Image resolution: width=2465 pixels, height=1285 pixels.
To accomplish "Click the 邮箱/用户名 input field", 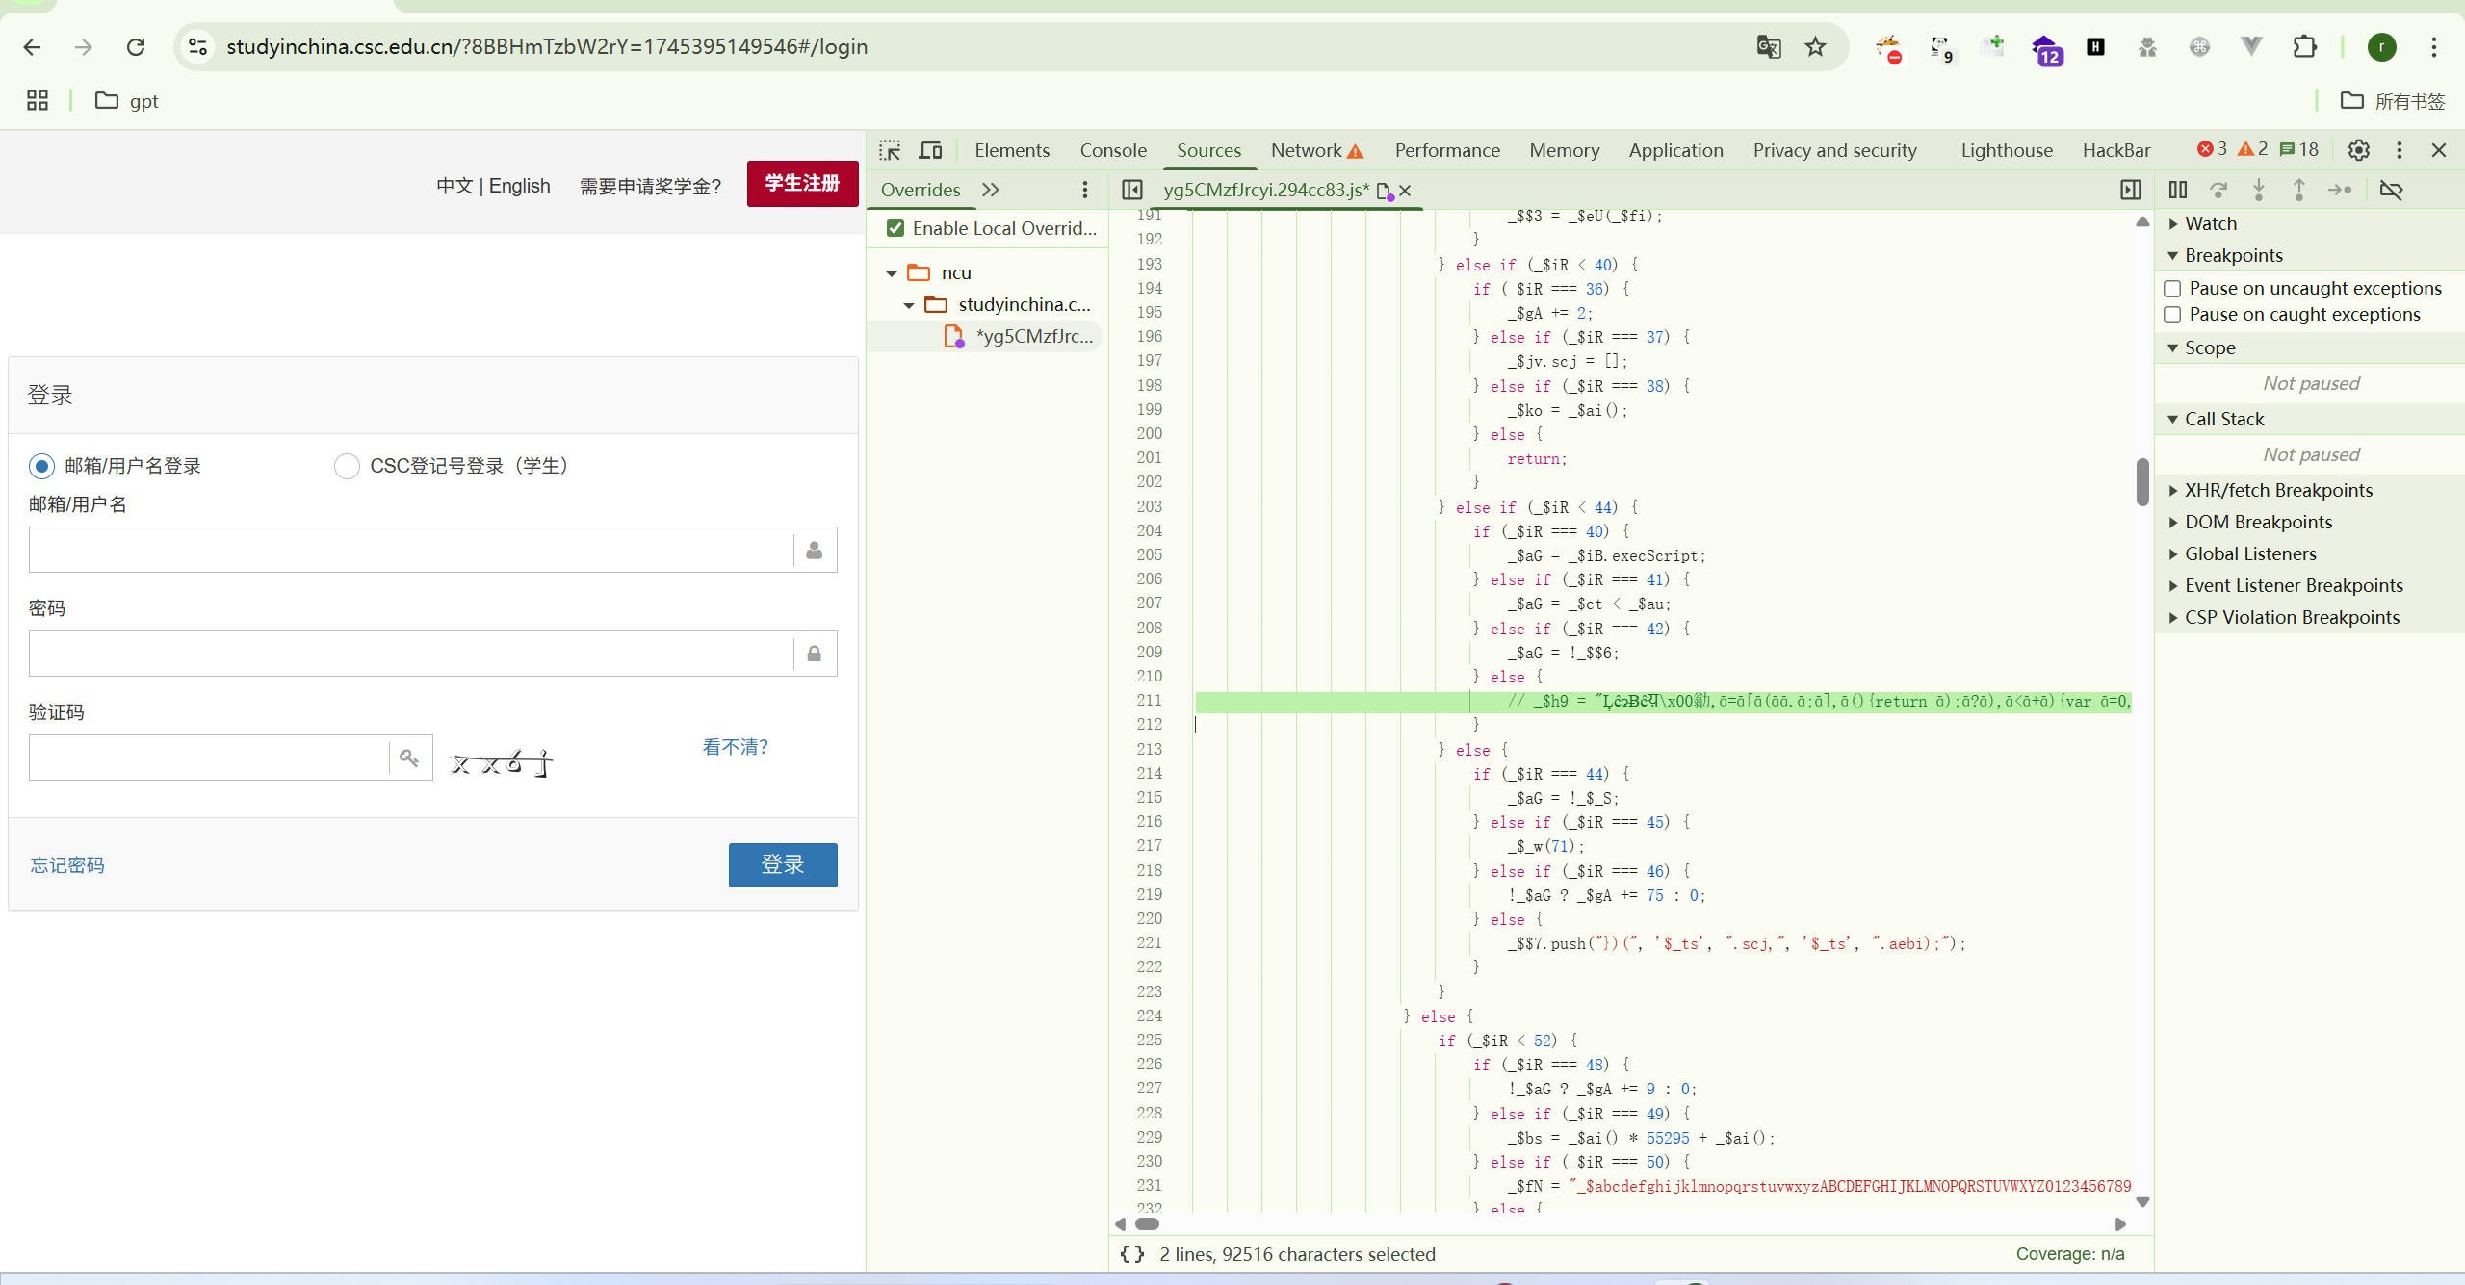I will (432, 550).
